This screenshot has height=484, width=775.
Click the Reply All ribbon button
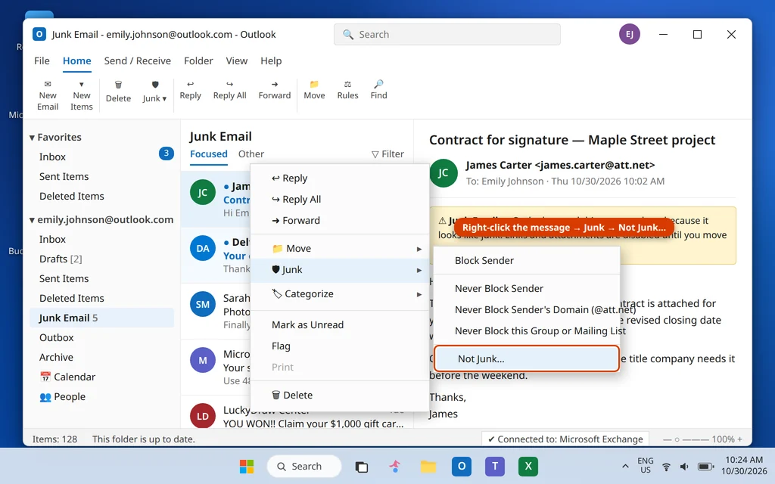coord(230,91)
